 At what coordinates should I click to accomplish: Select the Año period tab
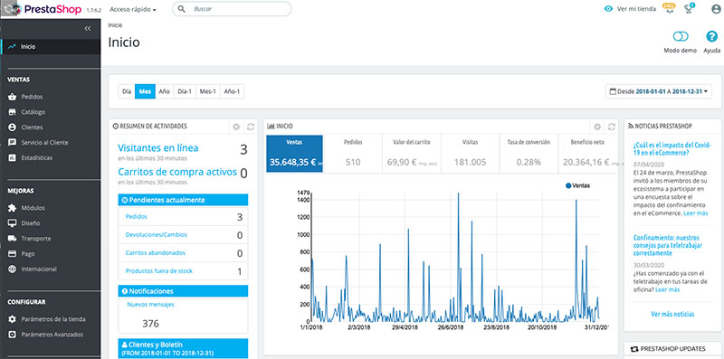[x=165, y=91]
